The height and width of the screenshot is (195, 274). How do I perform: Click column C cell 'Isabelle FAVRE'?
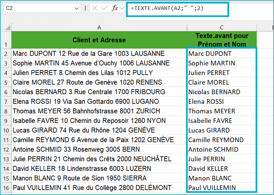point(222,121)
